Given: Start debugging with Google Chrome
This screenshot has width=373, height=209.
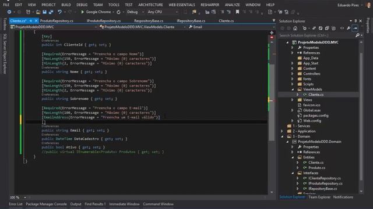Looking at the screenshot, I should click(x=96, y=12).
